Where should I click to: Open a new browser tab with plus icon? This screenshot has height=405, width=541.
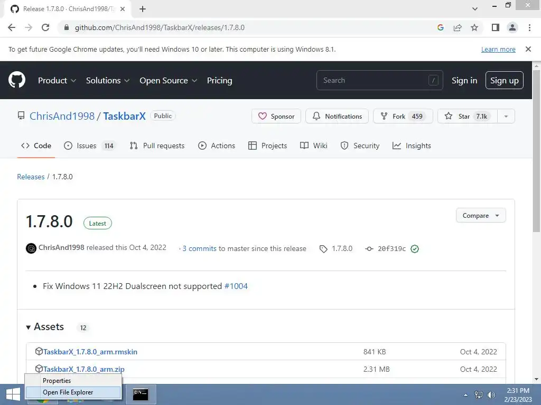point(143,9)
